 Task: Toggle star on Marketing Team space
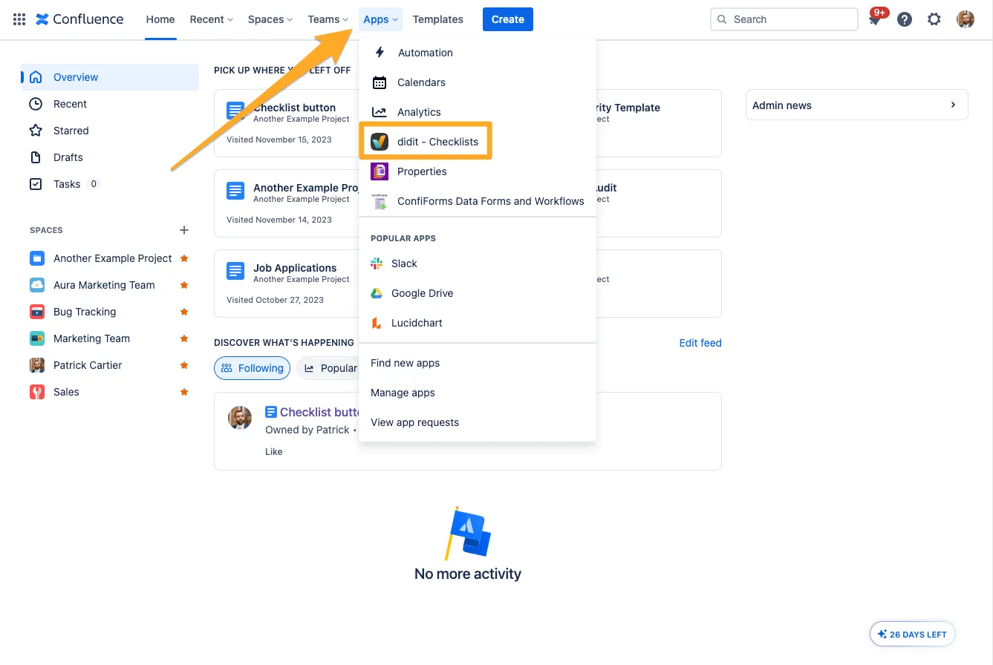184,338
